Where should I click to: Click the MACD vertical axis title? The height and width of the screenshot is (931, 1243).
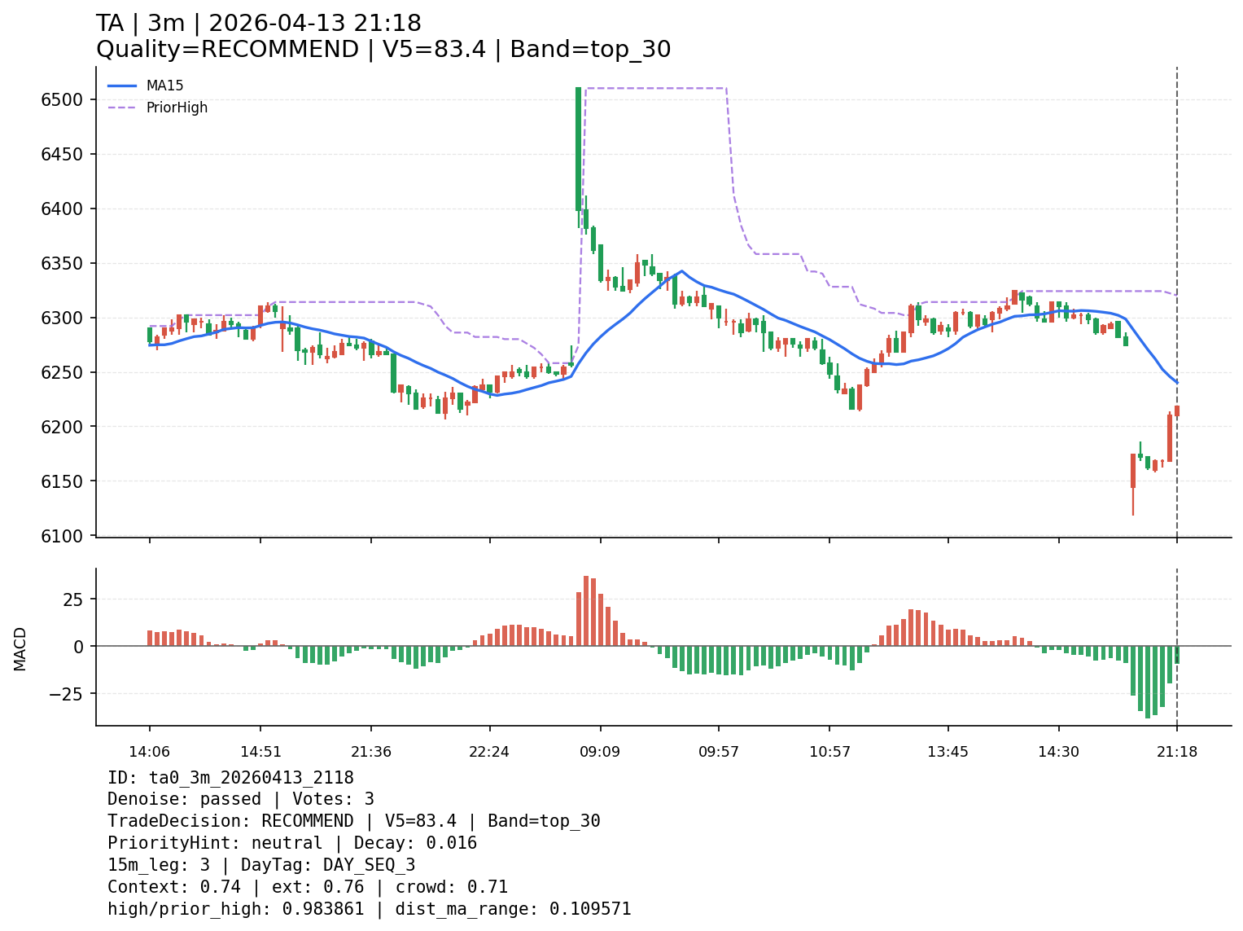coord(20,648)
